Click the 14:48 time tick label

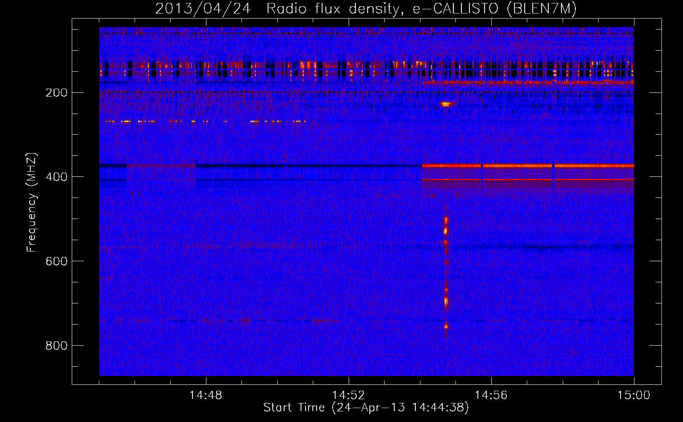tap(206, 395)
